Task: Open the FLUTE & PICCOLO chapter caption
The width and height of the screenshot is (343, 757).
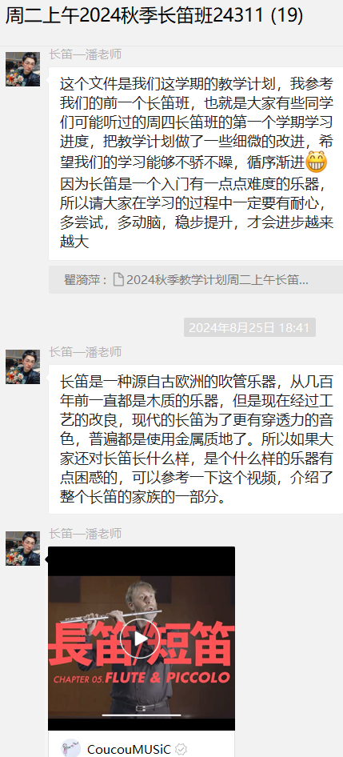Action: (142, 679)
